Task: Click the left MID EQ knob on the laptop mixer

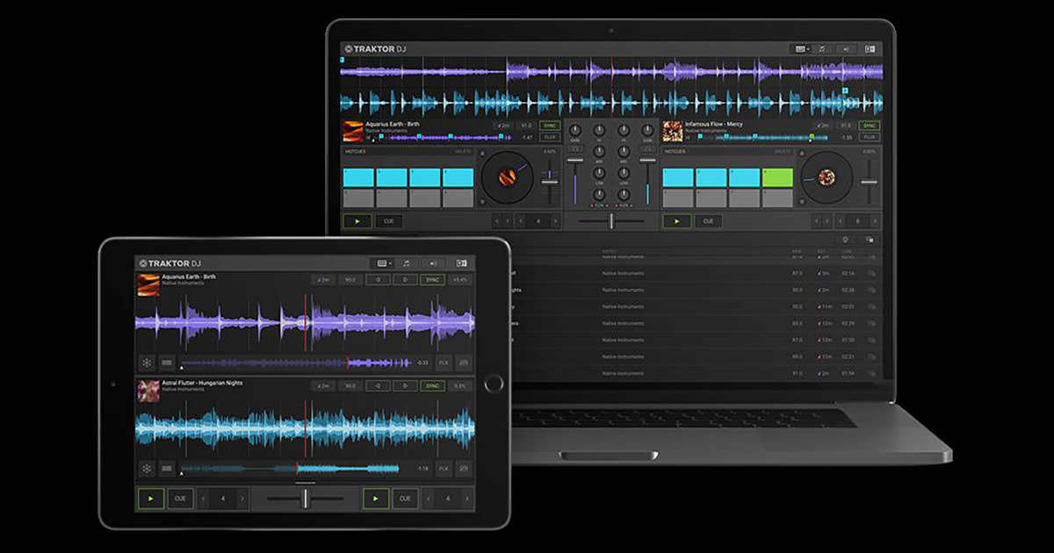Action: [x=599, y=150]
